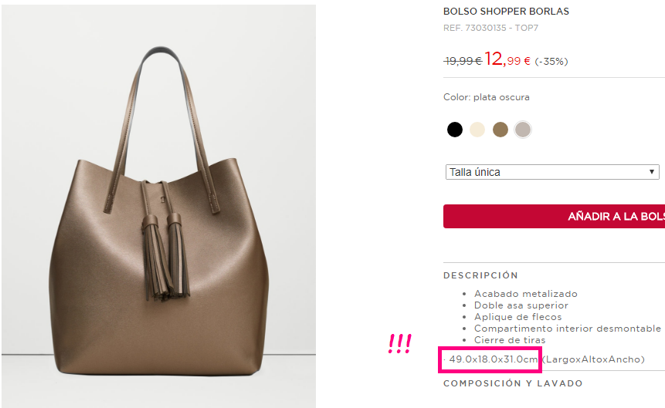Click the size dropdown arrow
Image resolution: width=665 pixels, height=408 pixels.
[651, 172]
